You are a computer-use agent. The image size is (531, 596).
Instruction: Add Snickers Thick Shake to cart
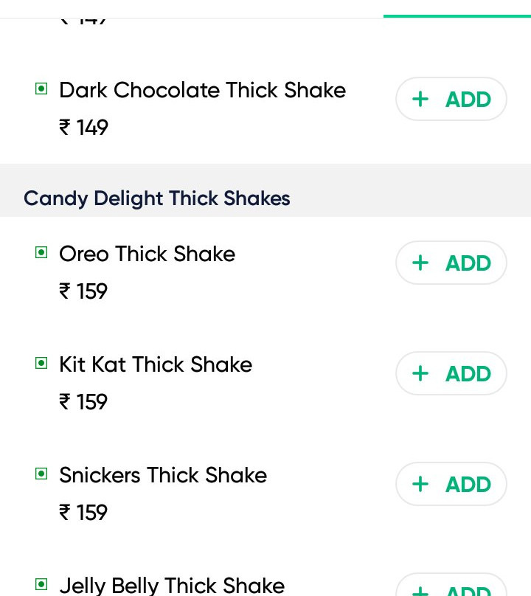pyautogui.click(x=451, y=485)
